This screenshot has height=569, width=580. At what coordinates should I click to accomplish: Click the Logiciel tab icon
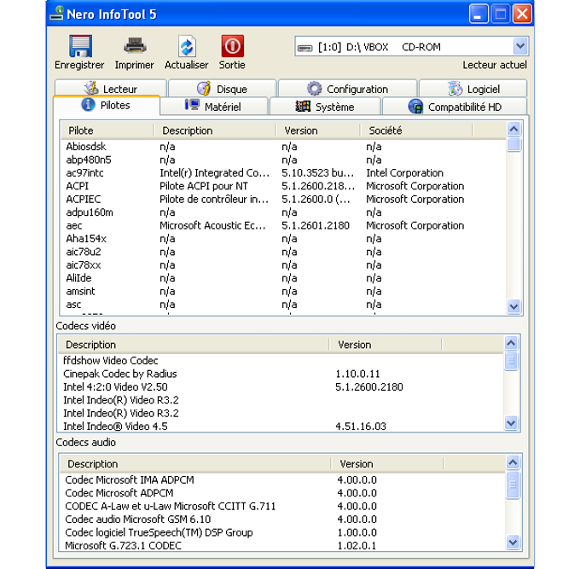(455, 89)
